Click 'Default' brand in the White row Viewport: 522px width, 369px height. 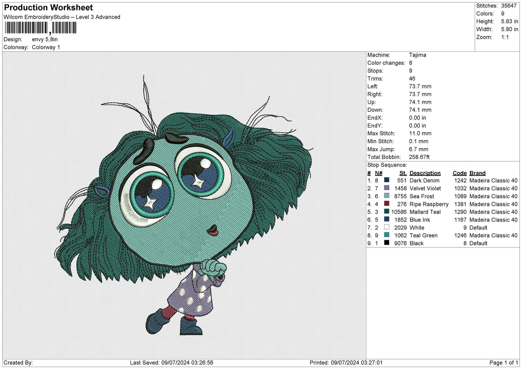coord(479,228)
